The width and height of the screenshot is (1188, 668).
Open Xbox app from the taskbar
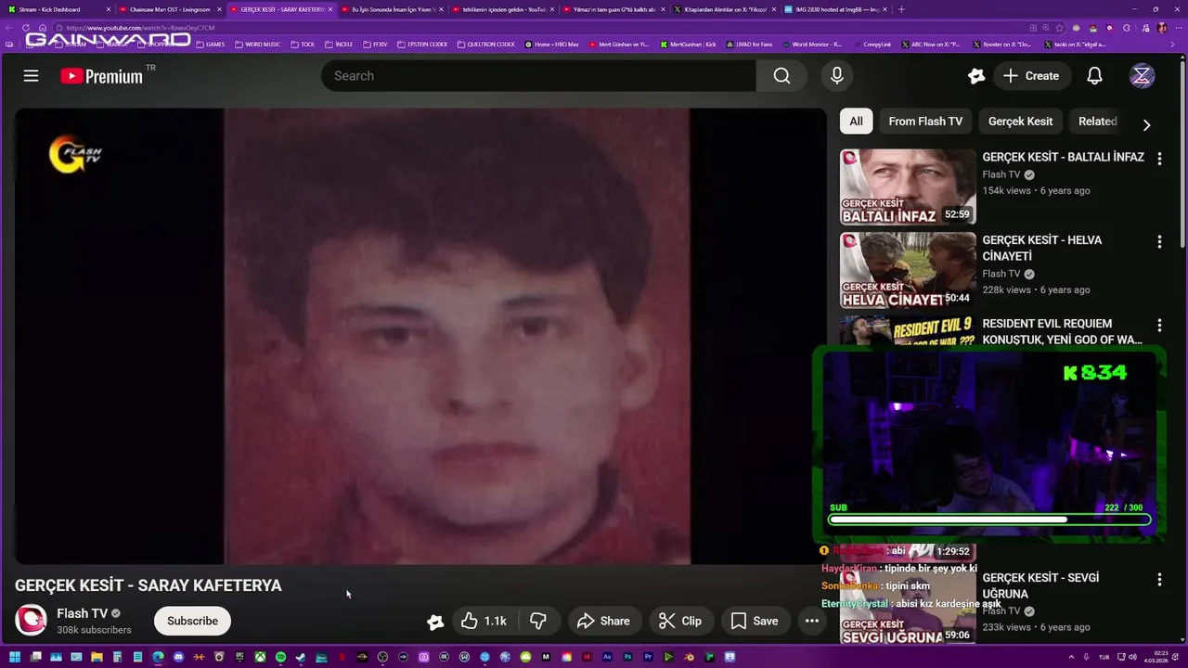pos(261,657)
